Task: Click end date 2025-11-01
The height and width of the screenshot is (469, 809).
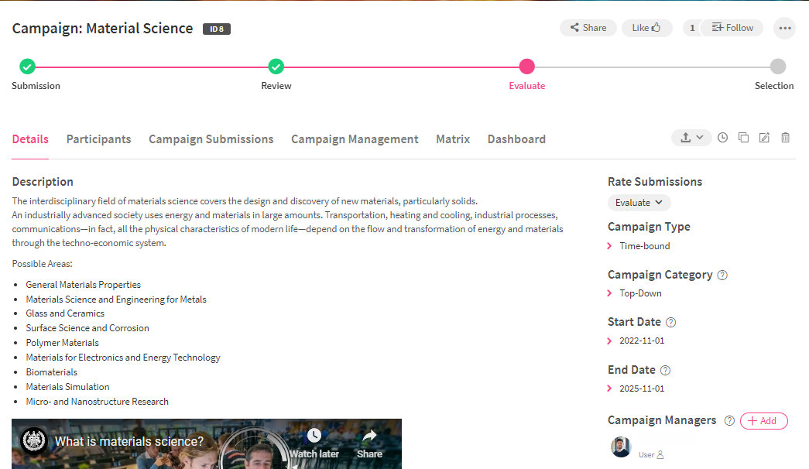Action: (x=642, y=389)
